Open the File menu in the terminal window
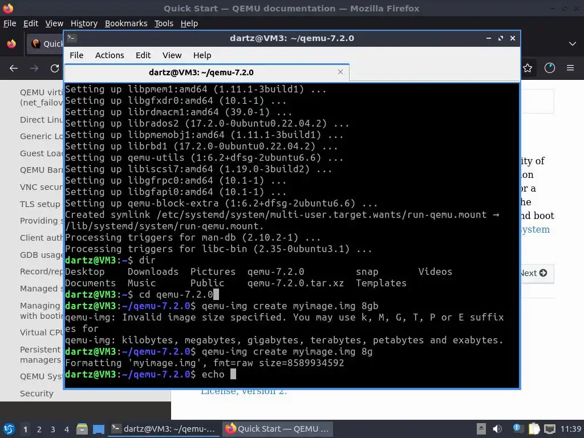Screen dimensions: 584x438 pyautogui.click(x=76, y=55)
